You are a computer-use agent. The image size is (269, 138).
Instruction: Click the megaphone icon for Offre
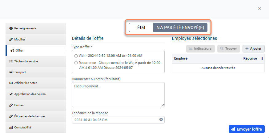(12, 50)
